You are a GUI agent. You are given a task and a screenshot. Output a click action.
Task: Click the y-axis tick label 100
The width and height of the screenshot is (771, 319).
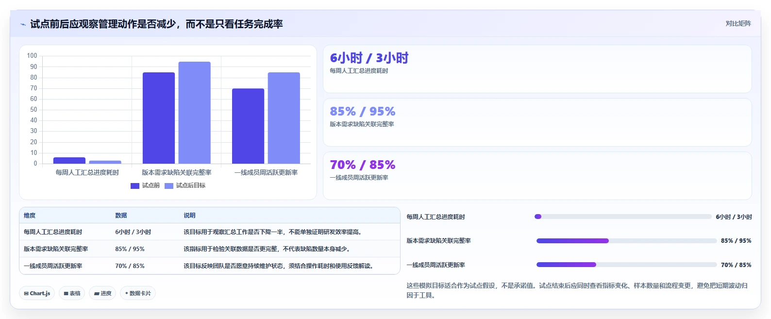click(x=32, y=56)
